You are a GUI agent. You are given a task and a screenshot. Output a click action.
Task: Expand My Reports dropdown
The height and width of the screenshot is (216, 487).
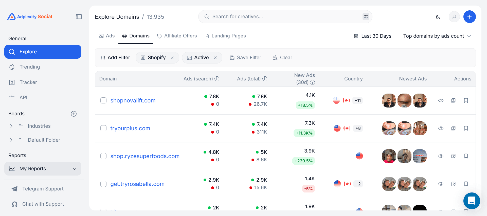43,169
